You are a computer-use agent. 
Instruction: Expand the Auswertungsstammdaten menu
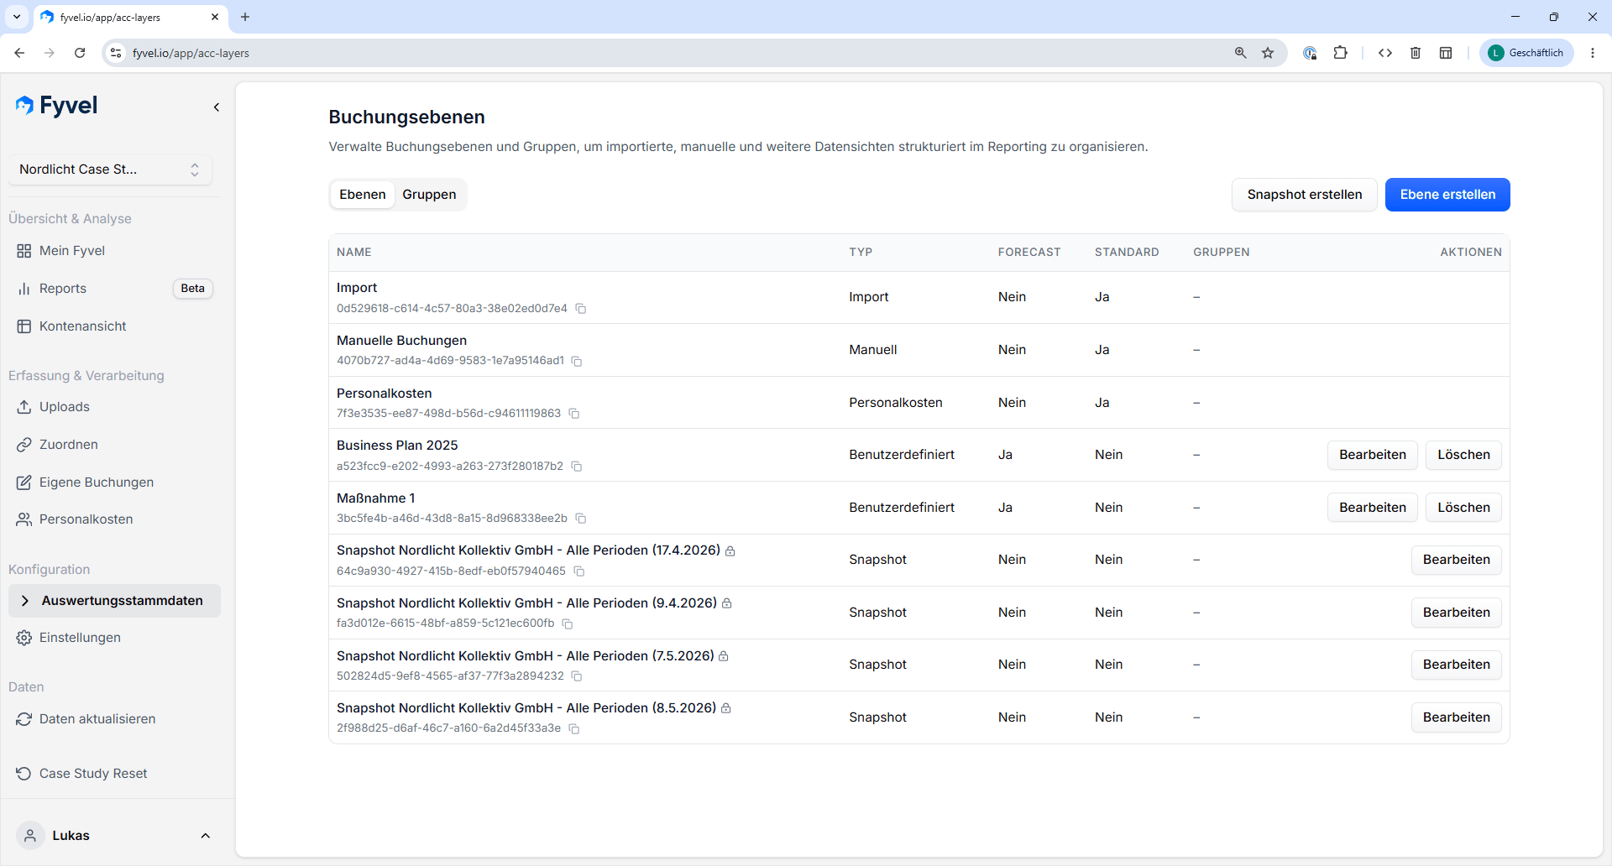point(114,601)
